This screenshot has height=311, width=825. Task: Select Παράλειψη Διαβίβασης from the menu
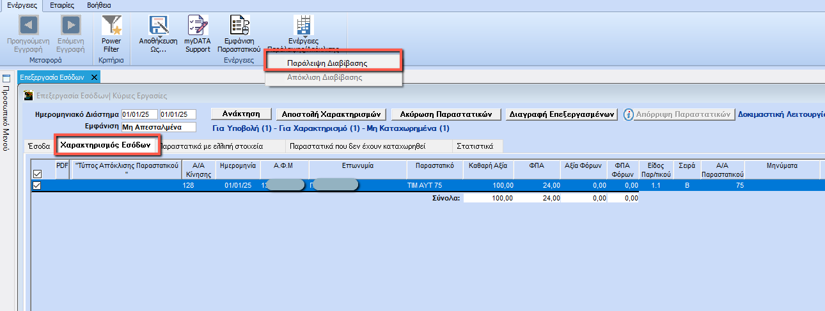point(327,63)
